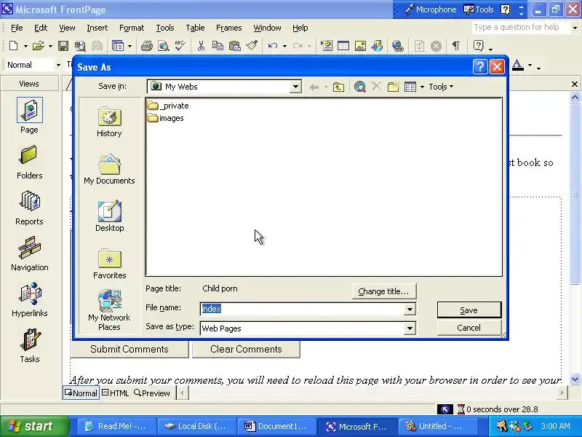Image resolution: width=582 pixels, height=437 pixels.
Task: Switch to the Preview tab
Action: pyautogui.click(x=152, y=393)
